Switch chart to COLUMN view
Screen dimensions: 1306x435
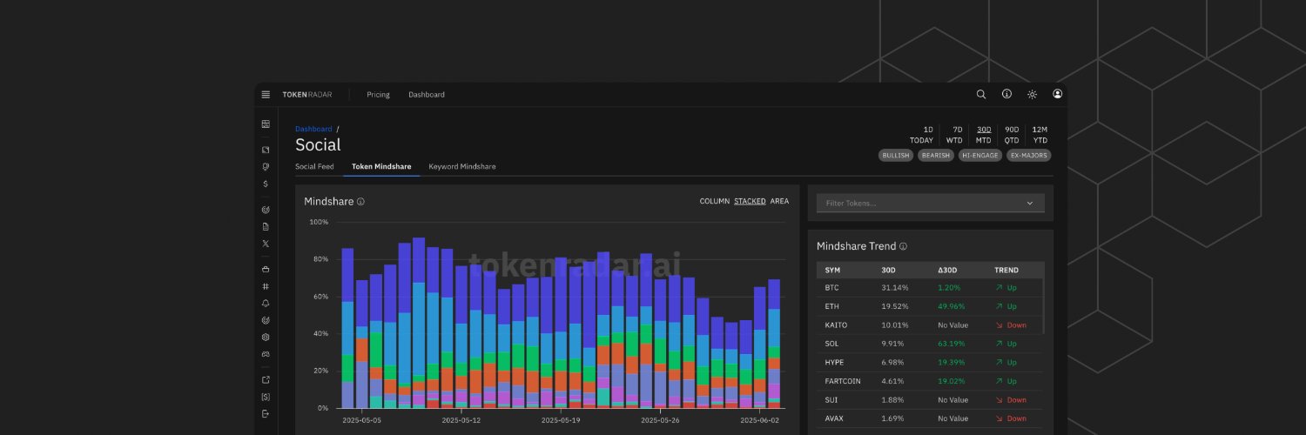pyautogui.click(x=715, y=201)
